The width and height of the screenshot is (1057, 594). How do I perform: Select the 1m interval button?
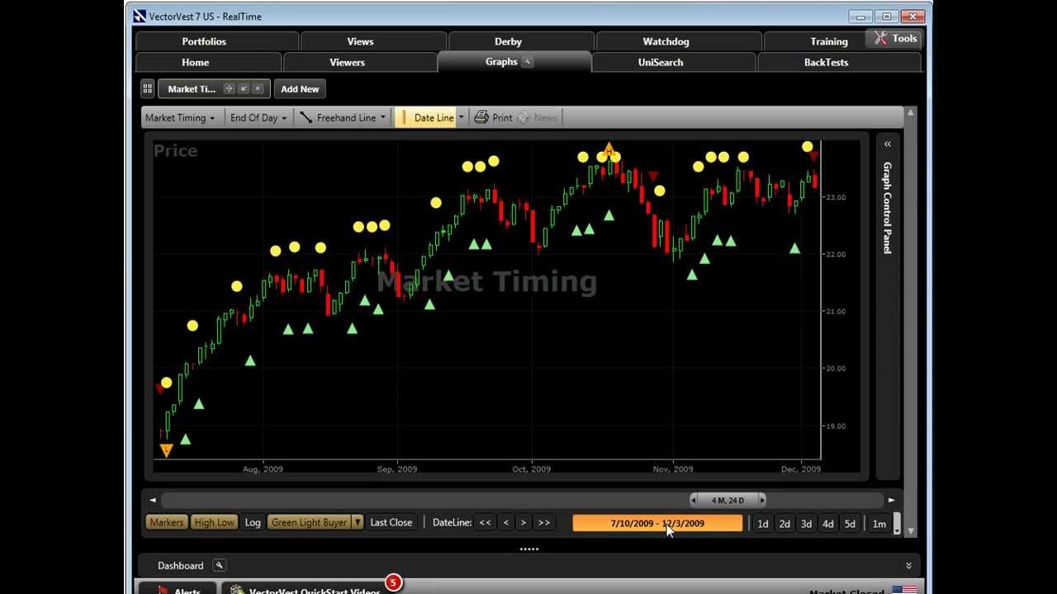(x=879, y=524)
